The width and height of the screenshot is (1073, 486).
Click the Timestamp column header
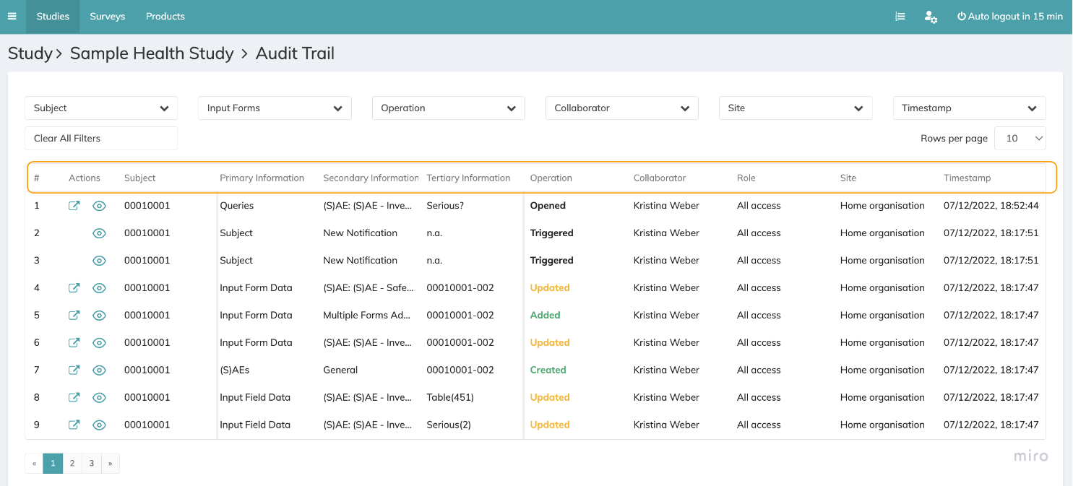pyautogui.click(x=968, y=178)
